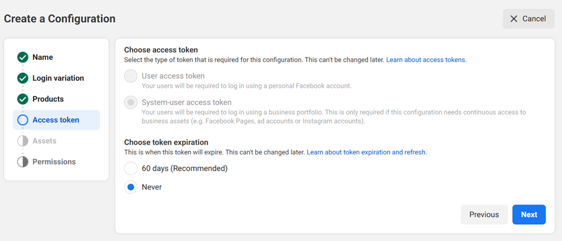
Task: Go to the Products step
Action: tap(48, 99)
